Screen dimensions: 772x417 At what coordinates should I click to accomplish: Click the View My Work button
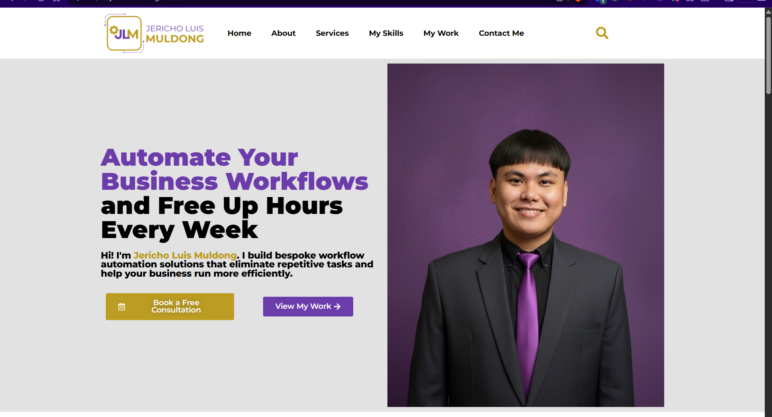pos(308,306)
